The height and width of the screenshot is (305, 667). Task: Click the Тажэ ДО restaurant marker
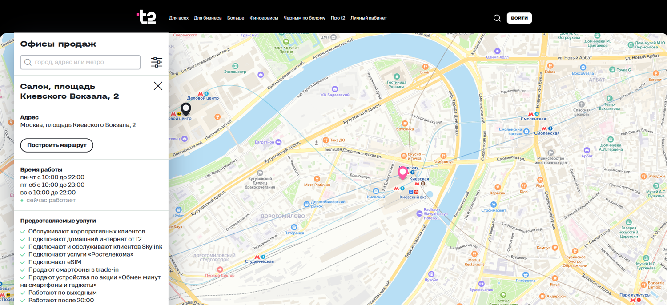click(325, 140)
